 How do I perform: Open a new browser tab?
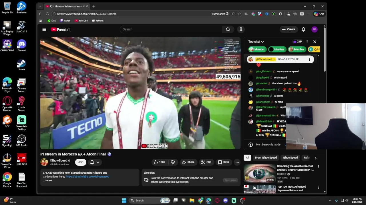click(x=94, y=6)
